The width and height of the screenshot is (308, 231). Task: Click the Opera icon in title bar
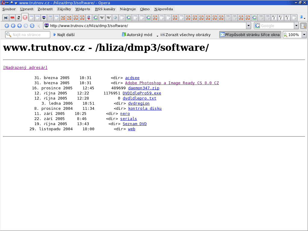pyautogui.click(x=3, y=3)
